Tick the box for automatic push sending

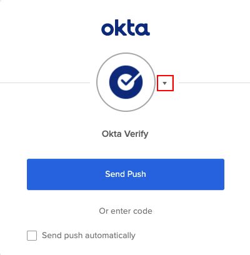pos(32,236)
